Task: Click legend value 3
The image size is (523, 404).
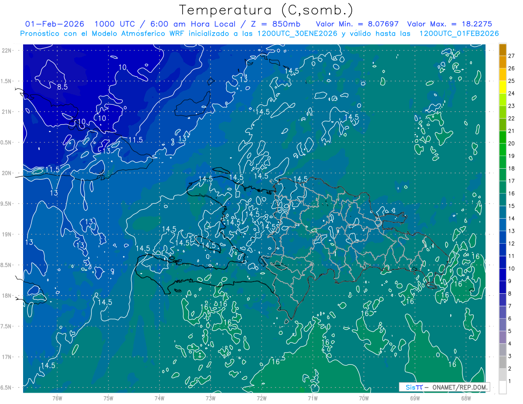Action: click(510, 356)
